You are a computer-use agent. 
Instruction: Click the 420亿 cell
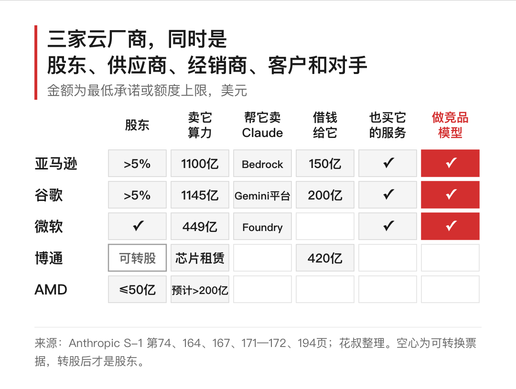325,258
